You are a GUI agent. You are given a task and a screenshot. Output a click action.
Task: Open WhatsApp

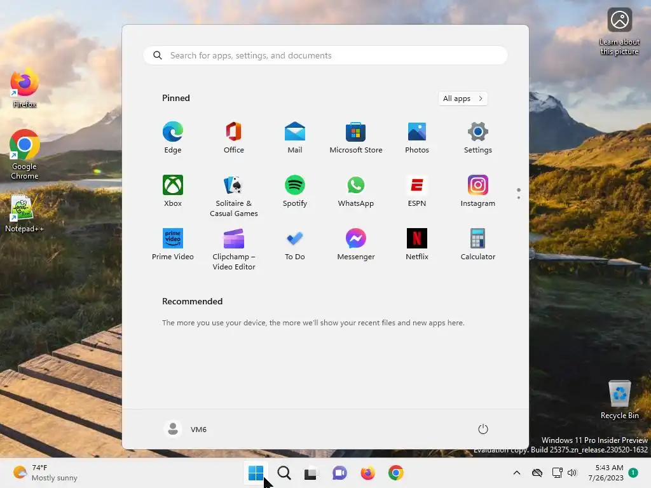pyautogui.click(x=356, y=191)
